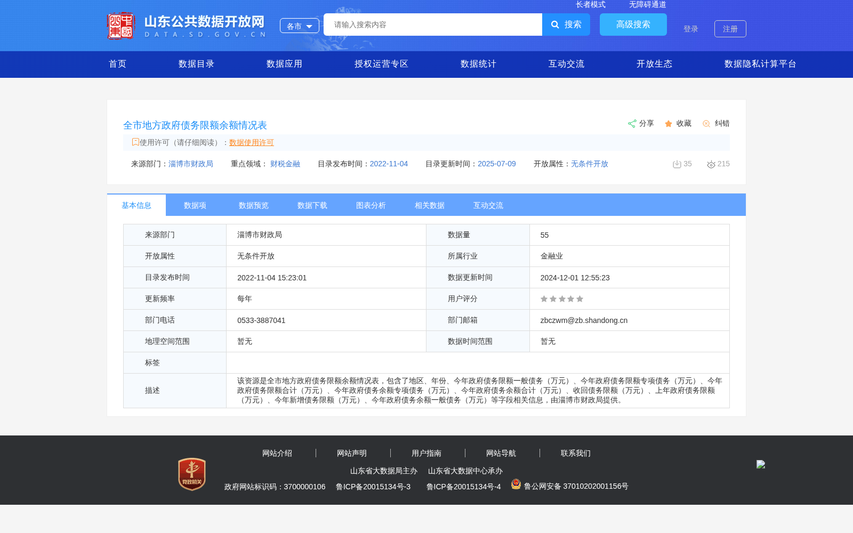
Task: Open 用户指南 footer link
Action: [x=426, y=453]
